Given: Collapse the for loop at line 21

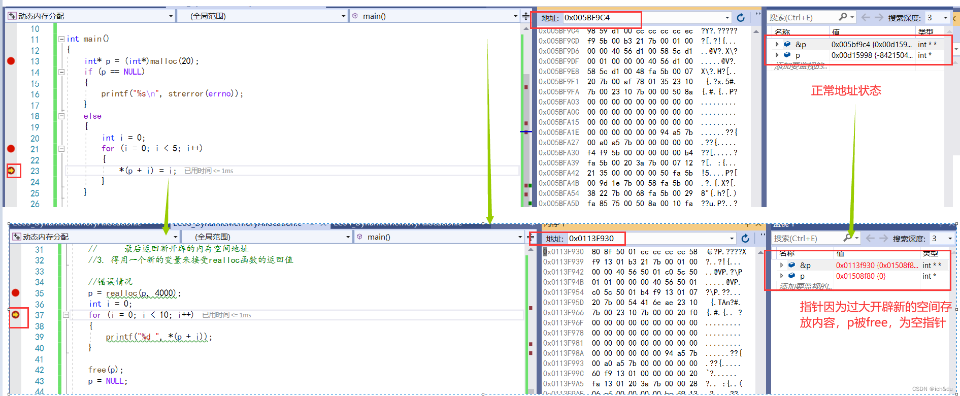Looking at the screenshot, I should click(x=61, y=149).
